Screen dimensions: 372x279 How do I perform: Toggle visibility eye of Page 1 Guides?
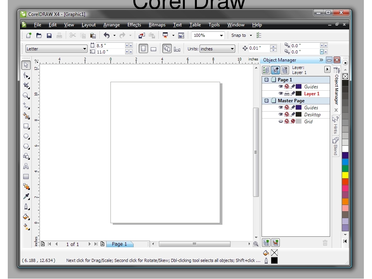(x=281, y=86)
